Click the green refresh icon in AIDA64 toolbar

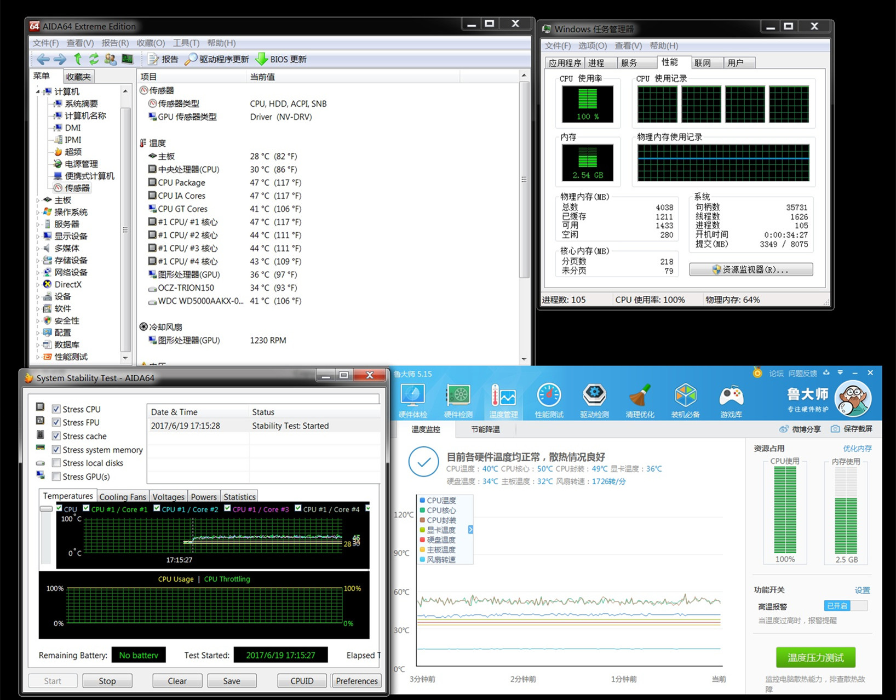[94, 59]
